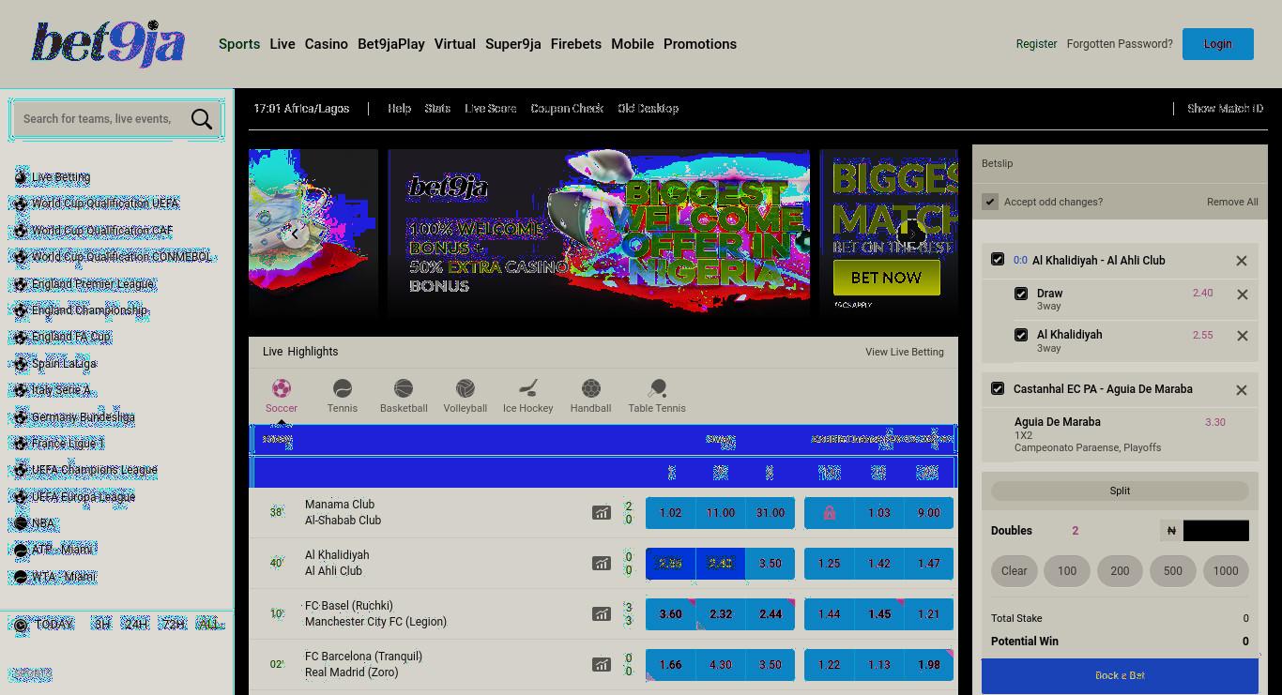Toggle Accept odd changes checkbox

tap(990, 202)
